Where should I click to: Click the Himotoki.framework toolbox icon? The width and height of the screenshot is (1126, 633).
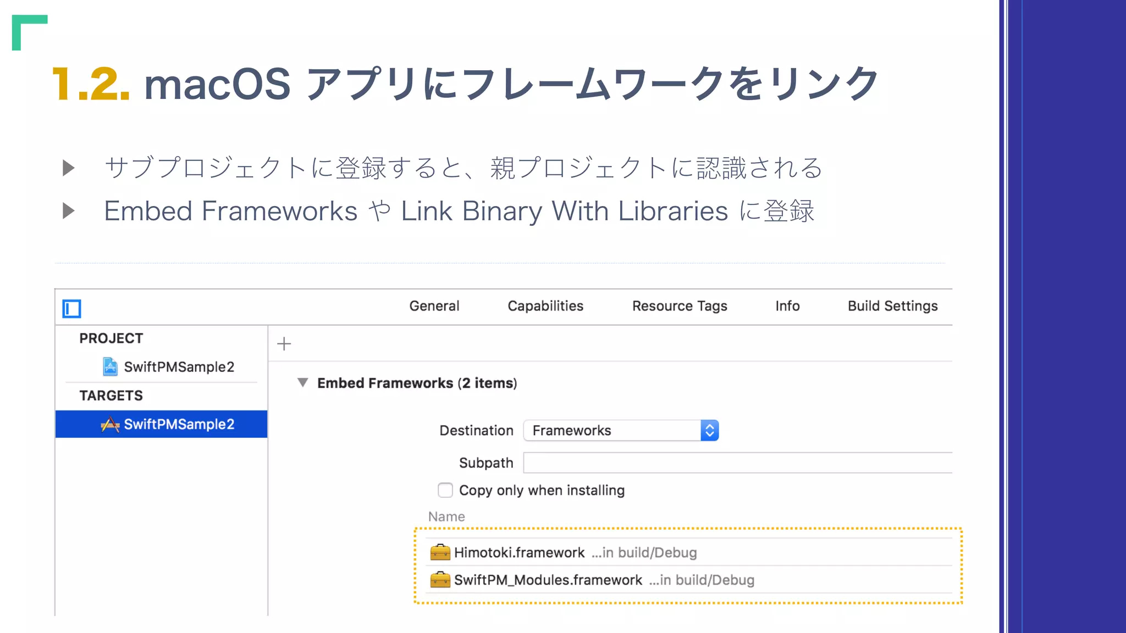click(440, 552)
